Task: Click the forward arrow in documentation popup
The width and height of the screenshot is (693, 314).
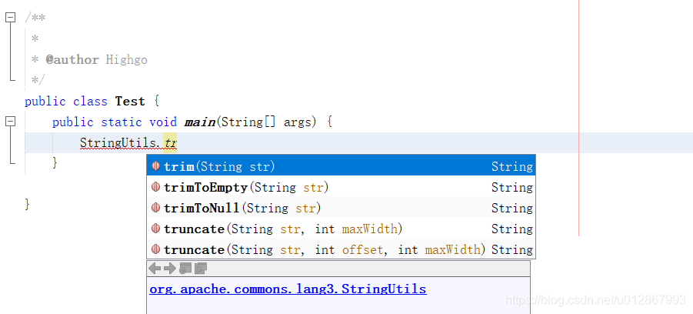Action: pos(170,269)
